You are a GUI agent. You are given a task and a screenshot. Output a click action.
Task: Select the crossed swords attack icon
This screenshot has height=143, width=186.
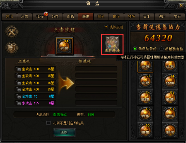pos(12,32)
